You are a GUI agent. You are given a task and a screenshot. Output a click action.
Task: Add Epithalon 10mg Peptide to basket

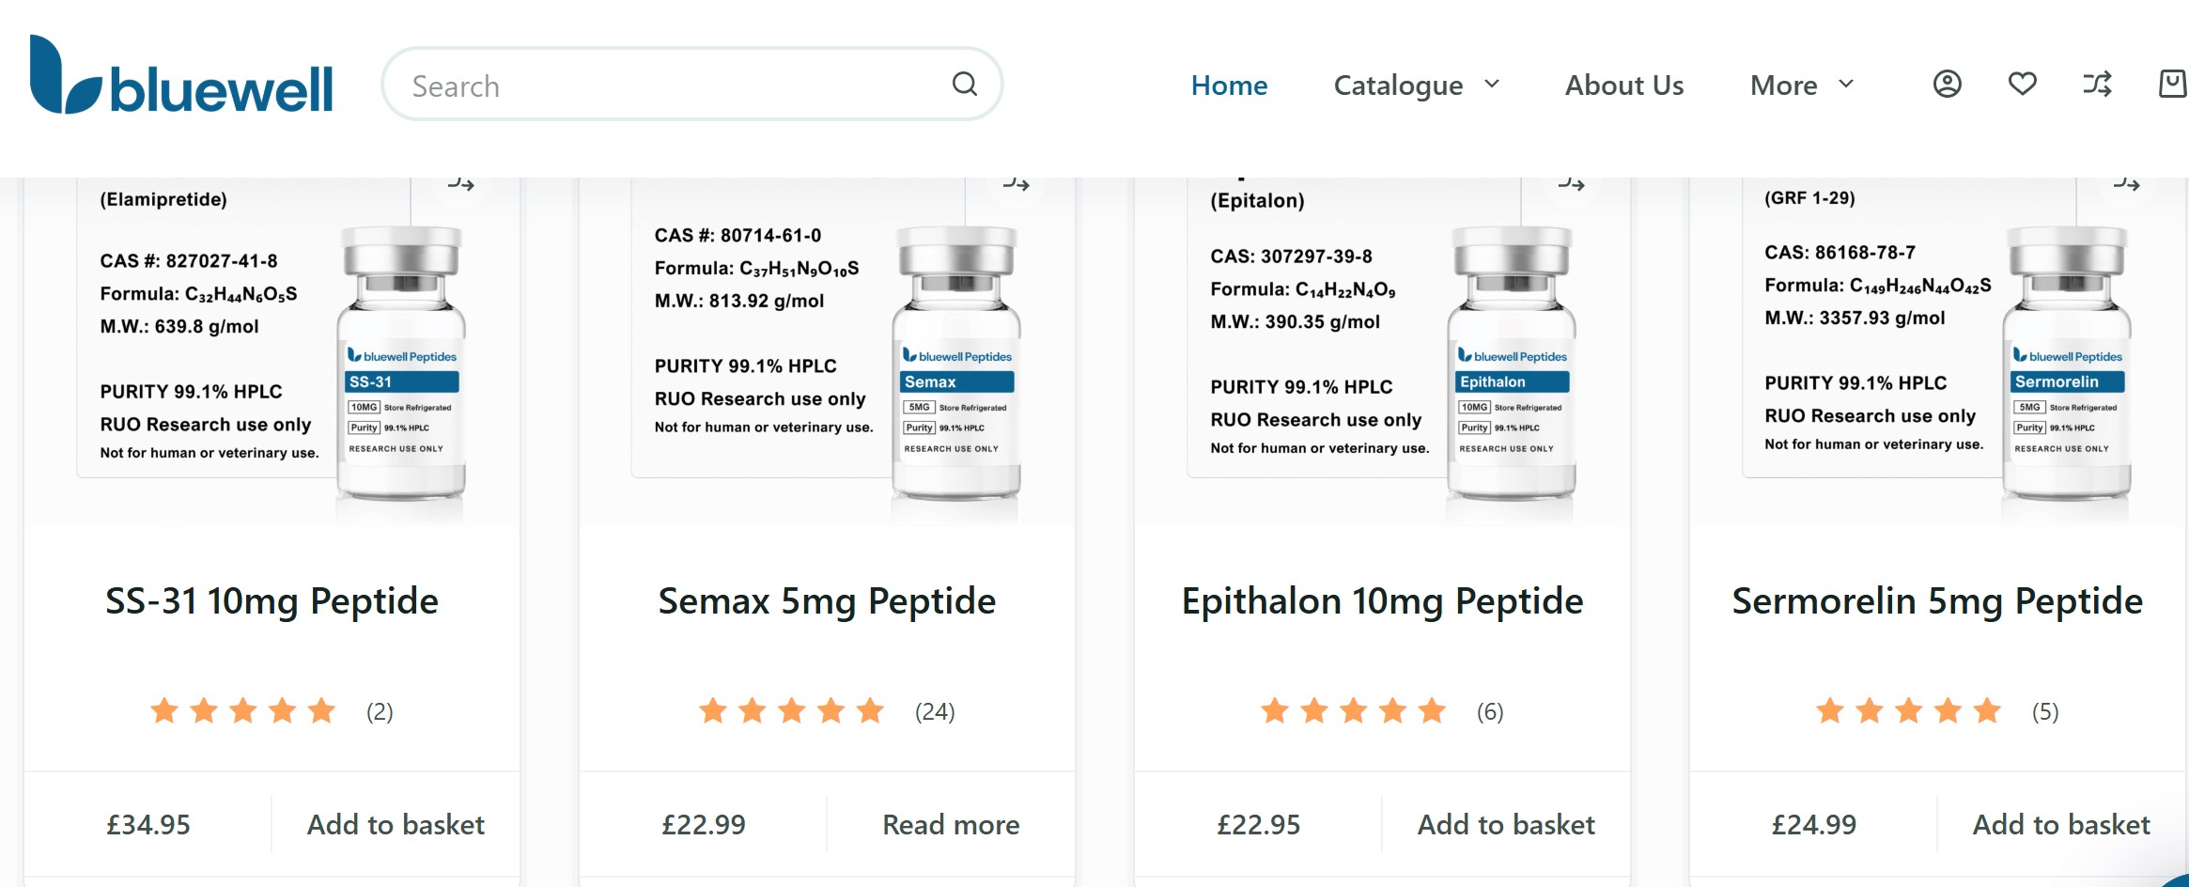[x=1506, y=824]
